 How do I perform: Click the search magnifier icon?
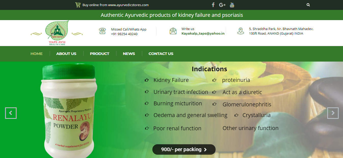coord(308,5)
